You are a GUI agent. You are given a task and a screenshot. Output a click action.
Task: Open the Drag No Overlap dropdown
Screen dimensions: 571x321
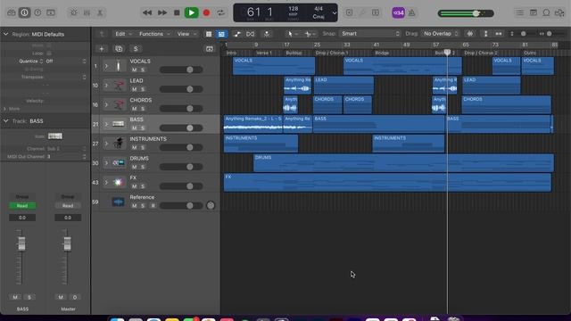click(440, 34)
